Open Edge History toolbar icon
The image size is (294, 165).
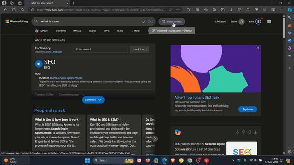pos(223,10)
